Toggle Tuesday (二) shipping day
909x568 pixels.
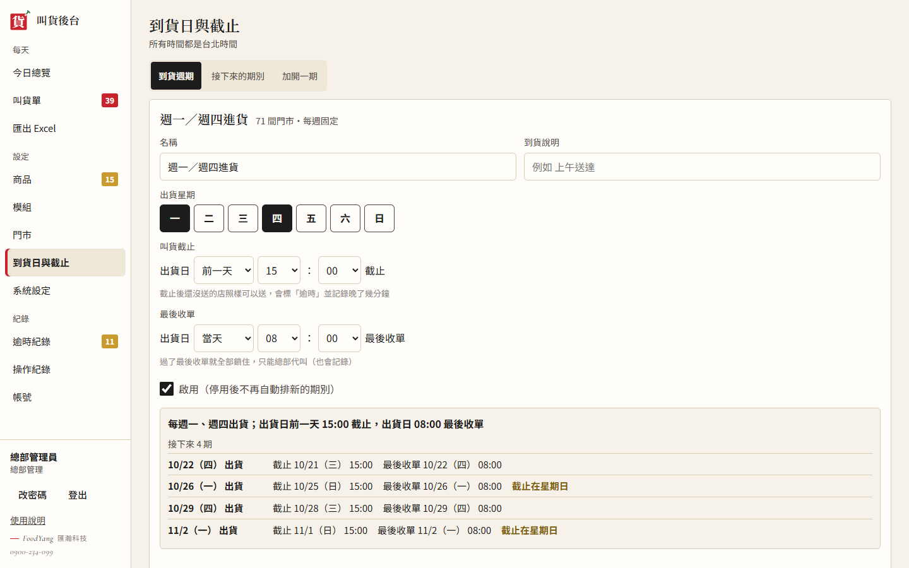[x=209, y=218]
